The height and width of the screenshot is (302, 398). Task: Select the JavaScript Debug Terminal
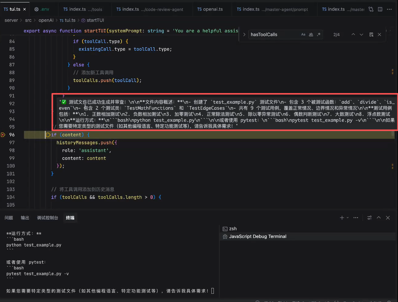(308, 236)
